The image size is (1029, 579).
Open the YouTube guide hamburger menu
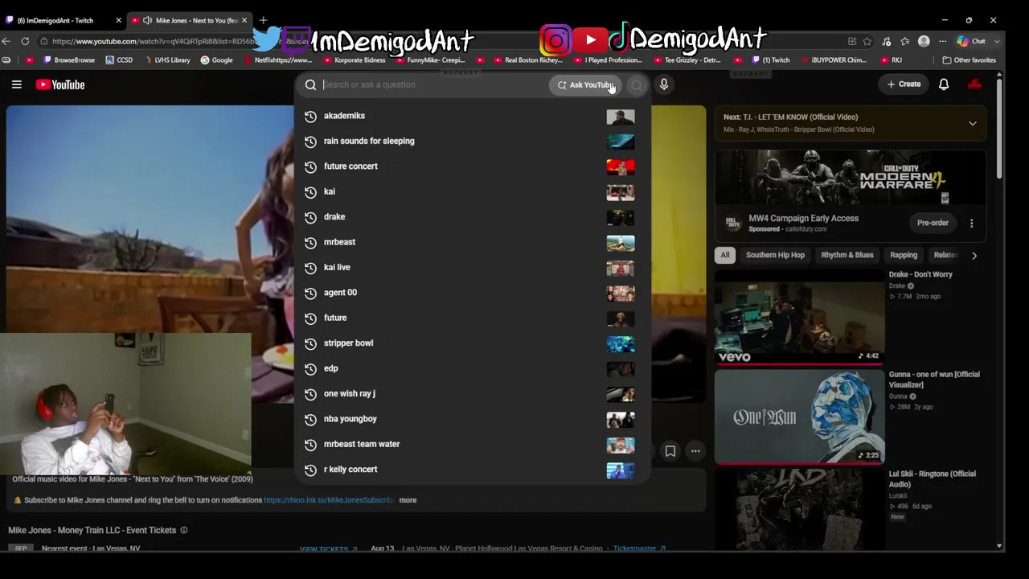[16, 84]
